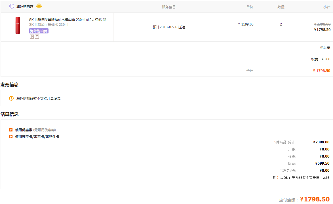
Task: Click the 小计 column header
Action: [327, 7]
